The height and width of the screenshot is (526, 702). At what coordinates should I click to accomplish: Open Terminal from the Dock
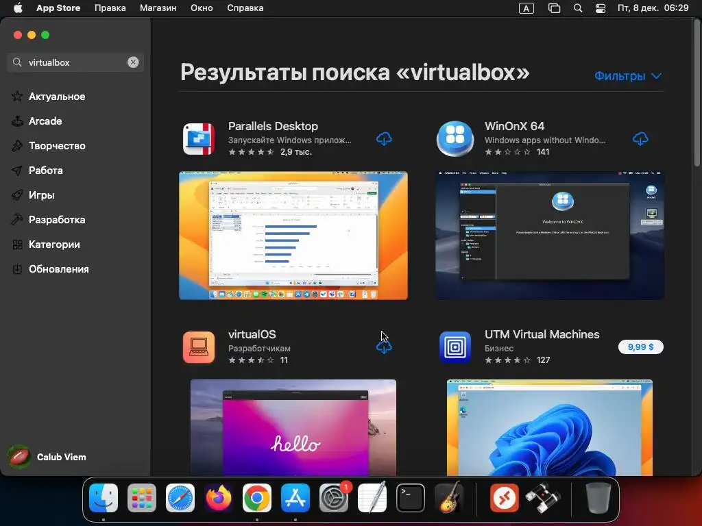pyautogui.click(x=411, y=498)
